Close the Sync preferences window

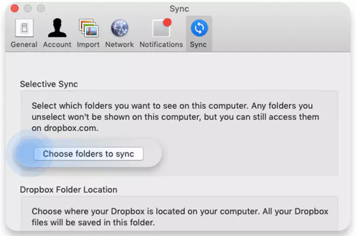[16, 9]
